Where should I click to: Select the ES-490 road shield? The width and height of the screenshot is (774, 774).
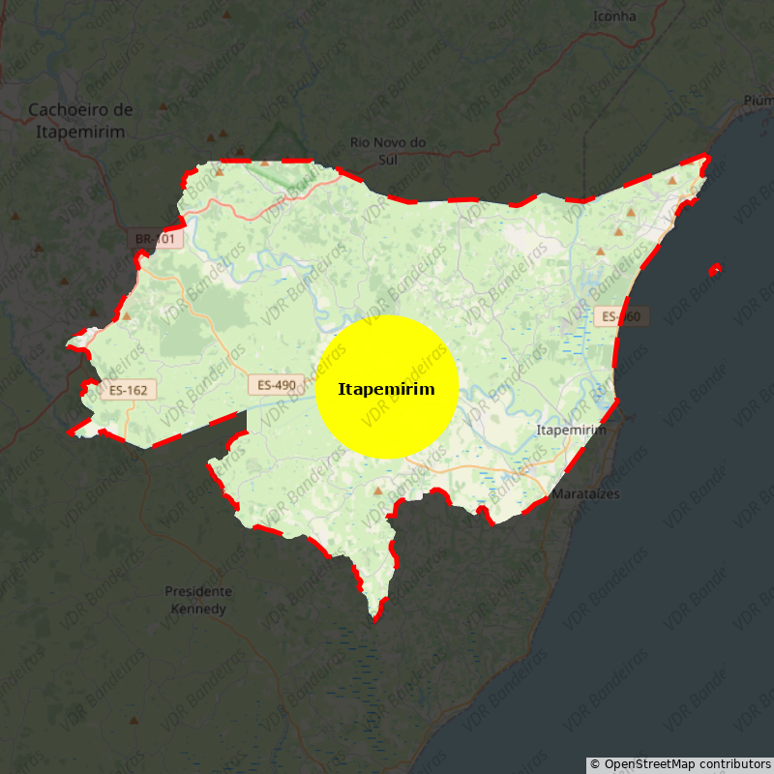(277, 384)
